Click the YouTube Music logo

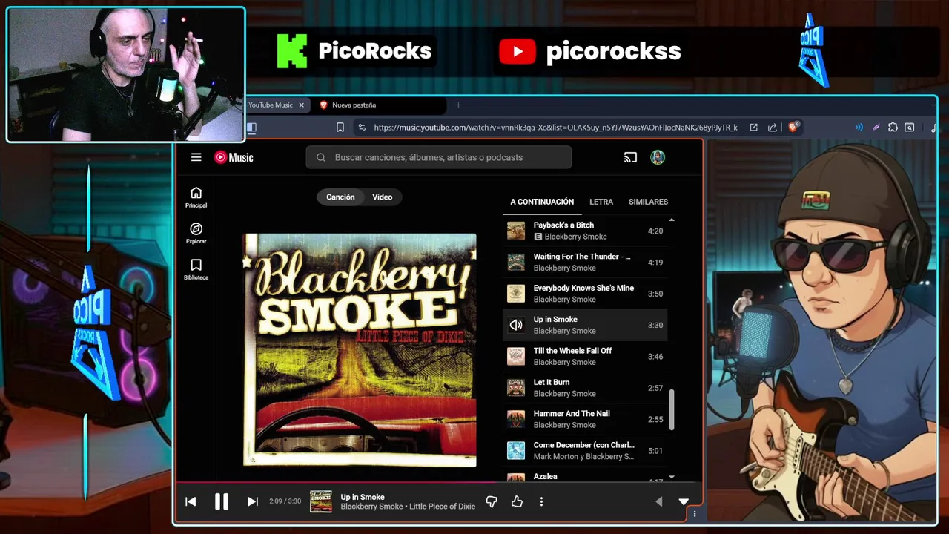(234, 157)
